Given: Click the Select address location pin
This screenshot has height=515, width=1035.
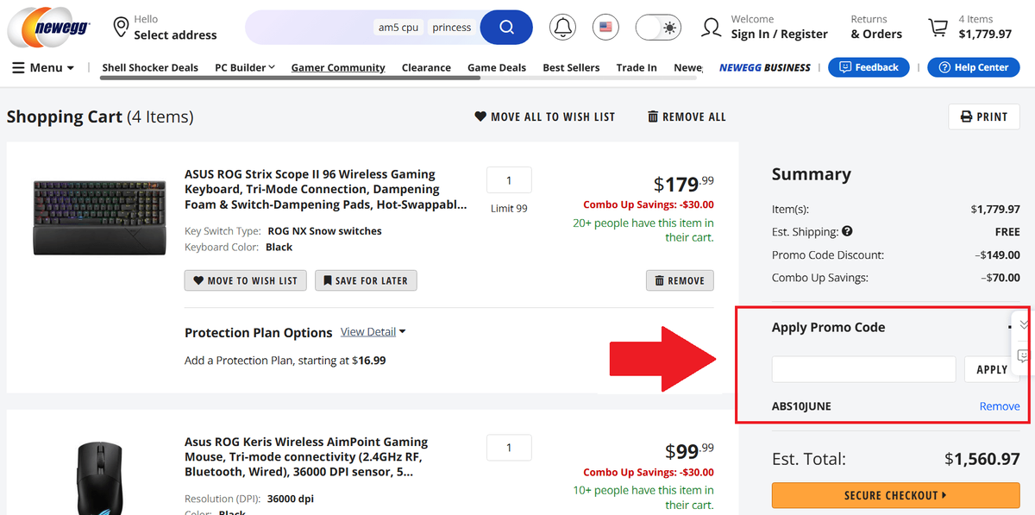Looking at the screenshot, I should tap(121, 27).
